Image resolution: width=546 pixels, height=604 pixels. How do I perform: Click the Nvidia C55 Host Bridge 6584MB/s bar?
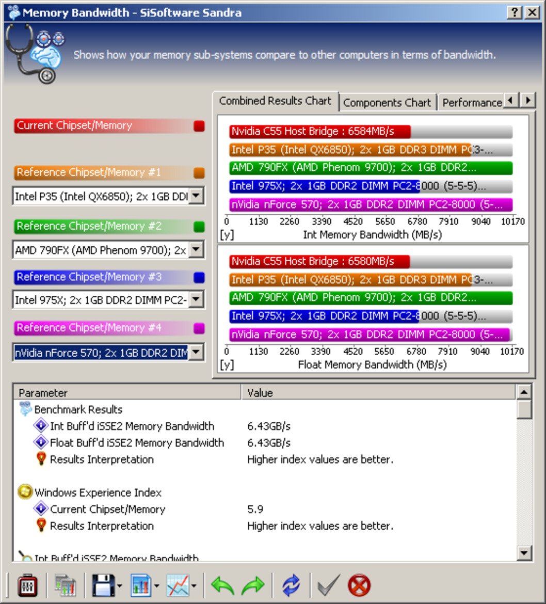click(x=320, y=131)
